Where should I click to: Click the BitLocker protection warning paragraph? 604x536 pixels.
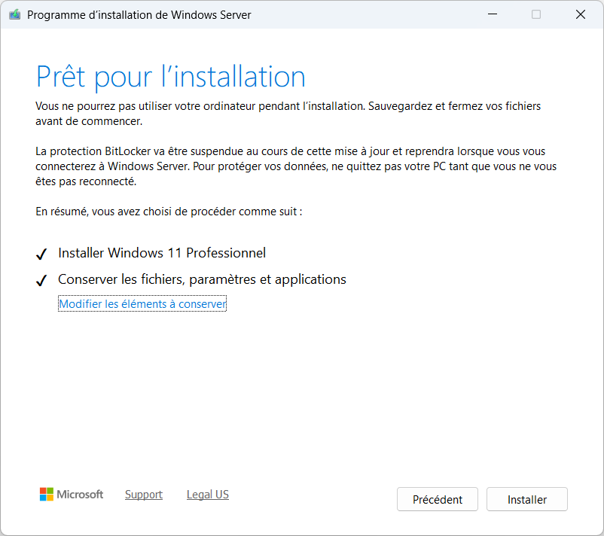pos(296,166)
